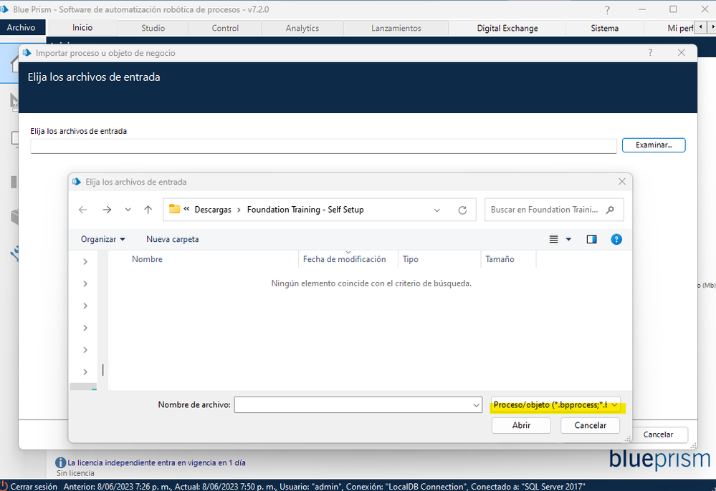Open recent locations dropdown chevron
This screenshot has height=491, width=716.
coord(128,210)
